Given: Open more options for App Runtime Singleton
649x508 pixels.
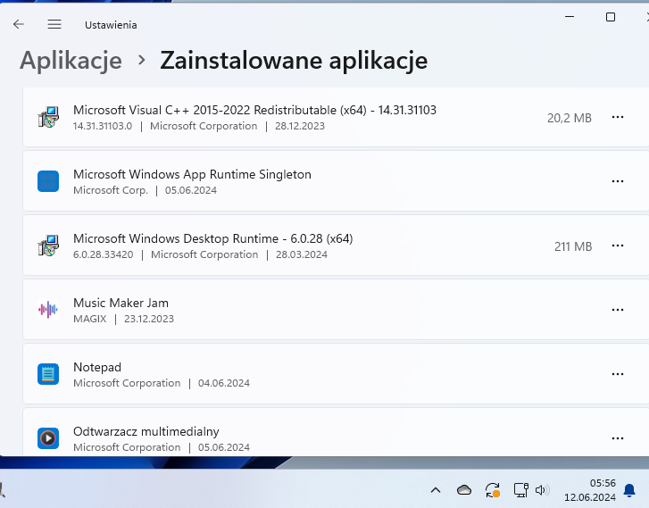Looking at the screenshot, I should point(617,181).
